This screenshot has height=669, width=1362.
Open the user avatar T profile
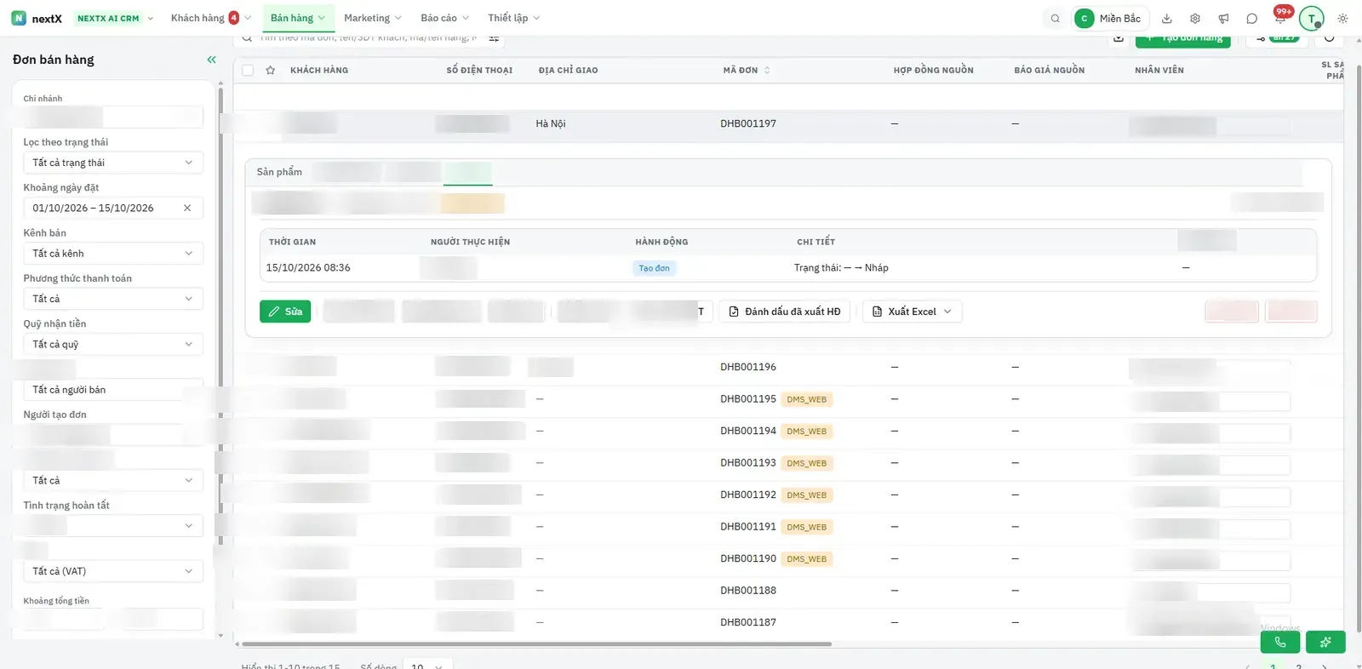1312,19
